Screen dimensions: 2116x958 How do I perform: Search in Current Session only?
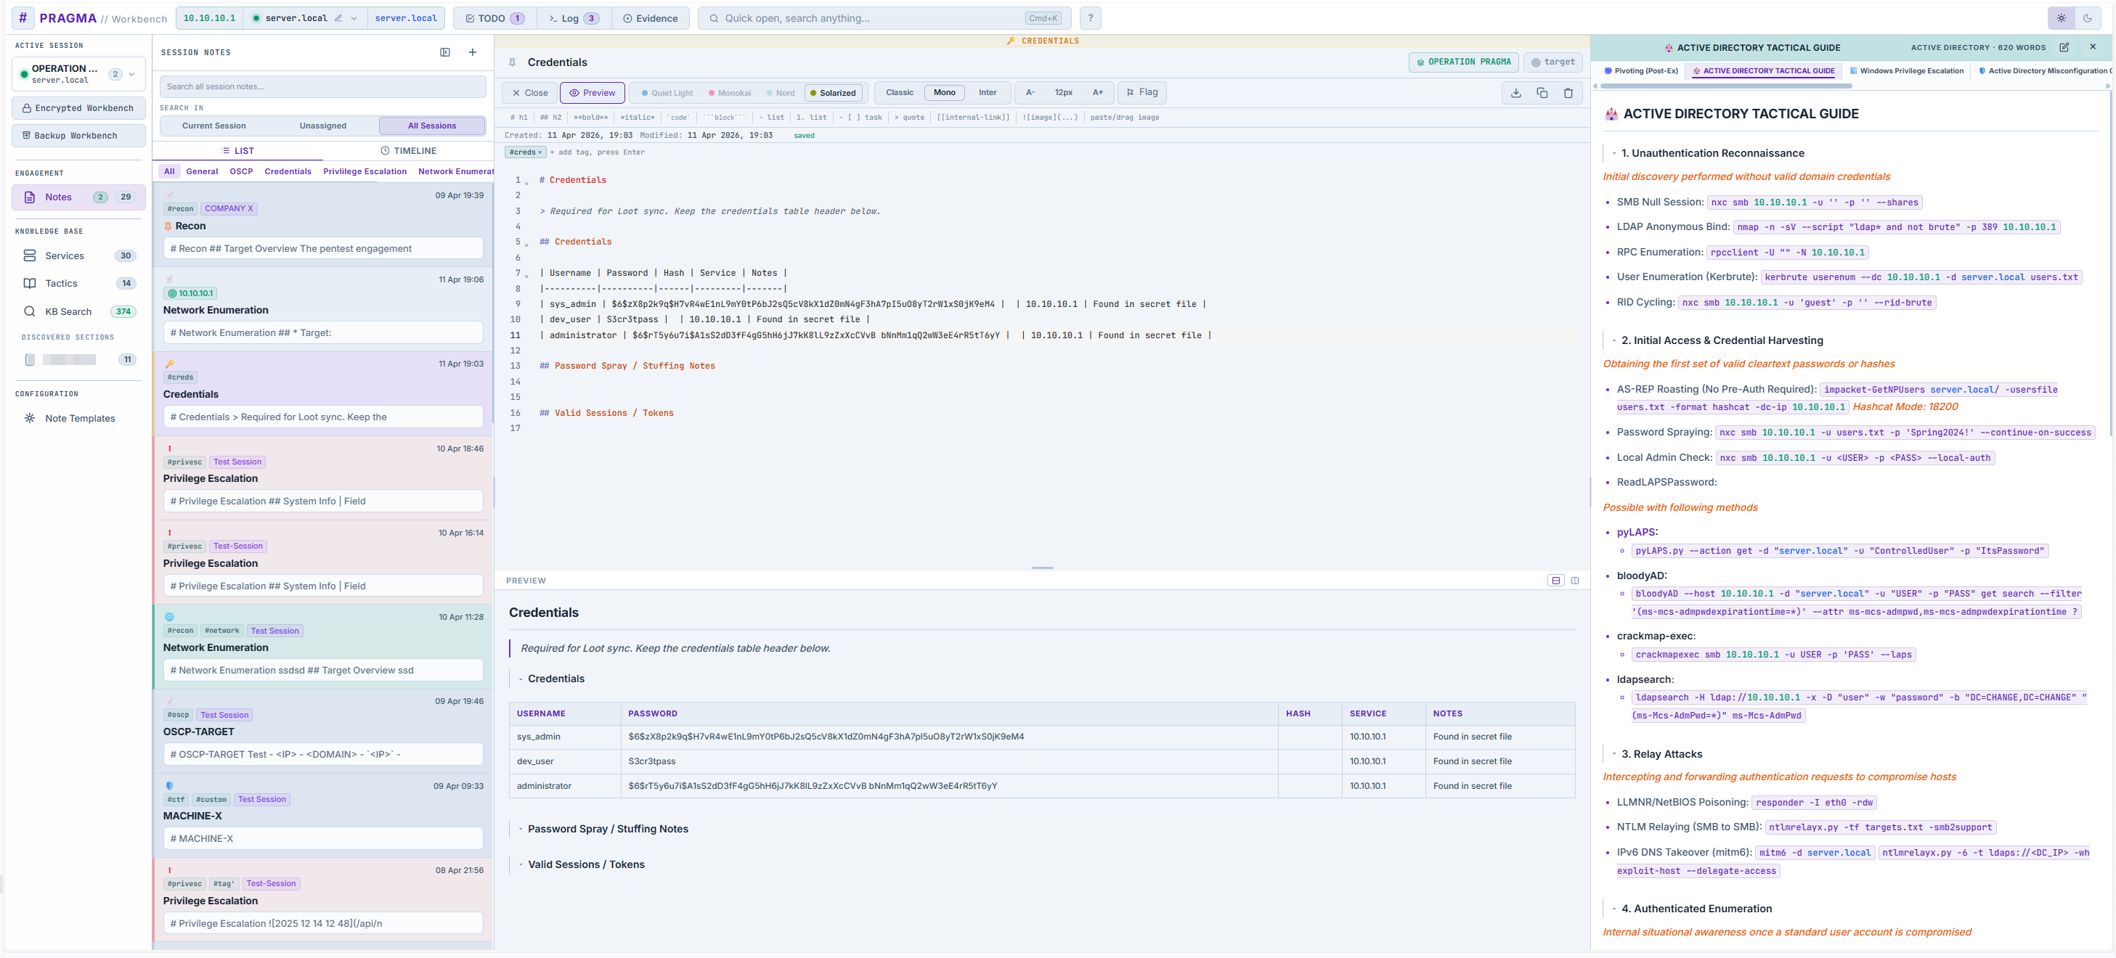coord(213,126)
